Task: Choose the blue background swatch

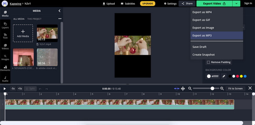Action: pos(245,76)
